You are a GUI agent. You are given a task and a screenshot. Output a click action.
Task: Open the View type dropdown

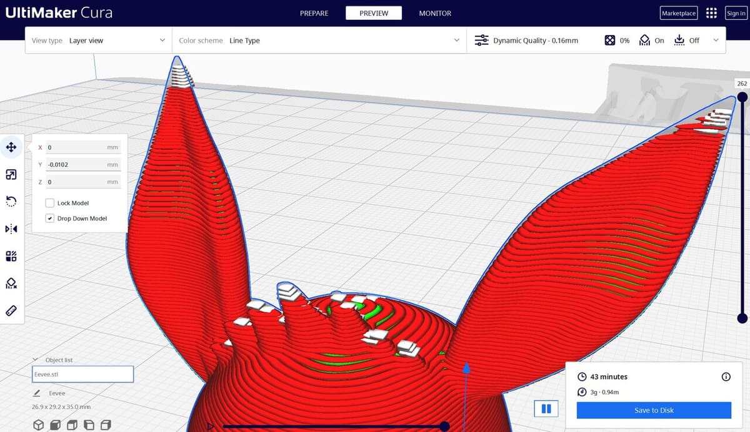(98, 41)
